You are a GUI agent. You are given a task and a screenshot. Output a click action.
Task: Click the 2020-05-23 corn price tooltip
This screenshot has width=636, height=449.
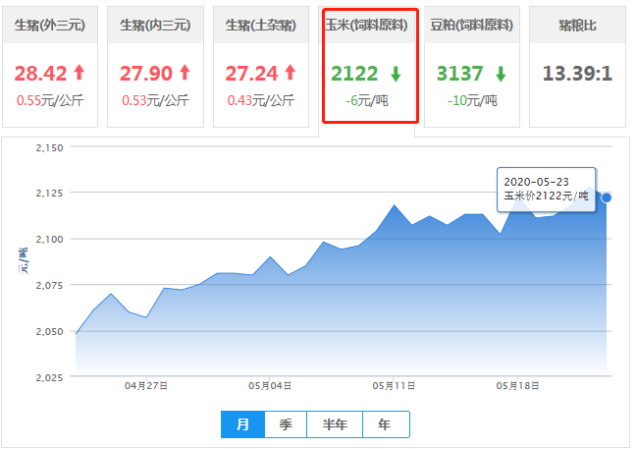point(546,189)
